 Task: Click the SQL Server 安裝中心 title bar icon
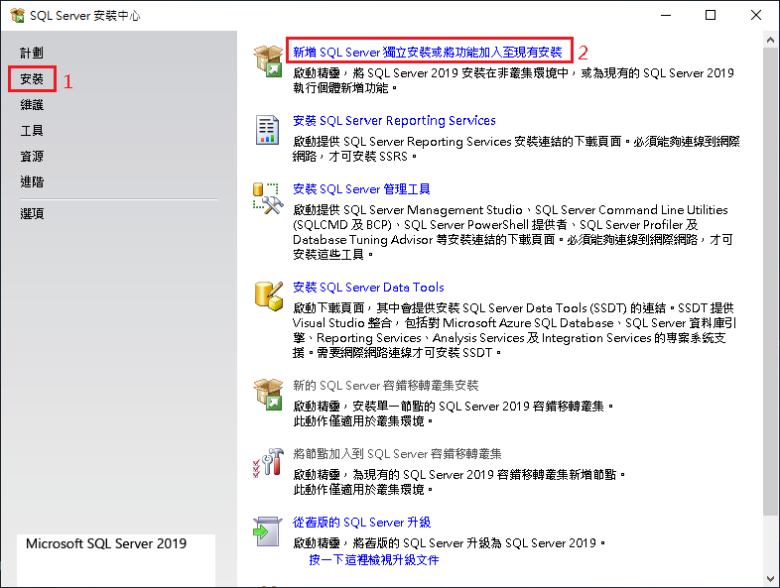coord(17,16)
